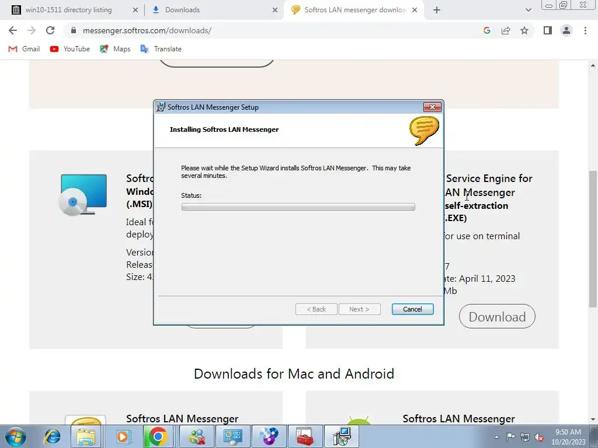Open Action Center flag icon
The width and height of the screenshot is (598, 448).
(510, 437)
